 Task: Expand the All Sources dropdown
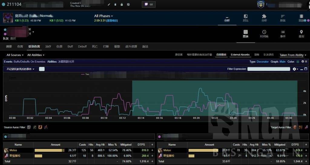pyautogui.click(x=15, y=55)
